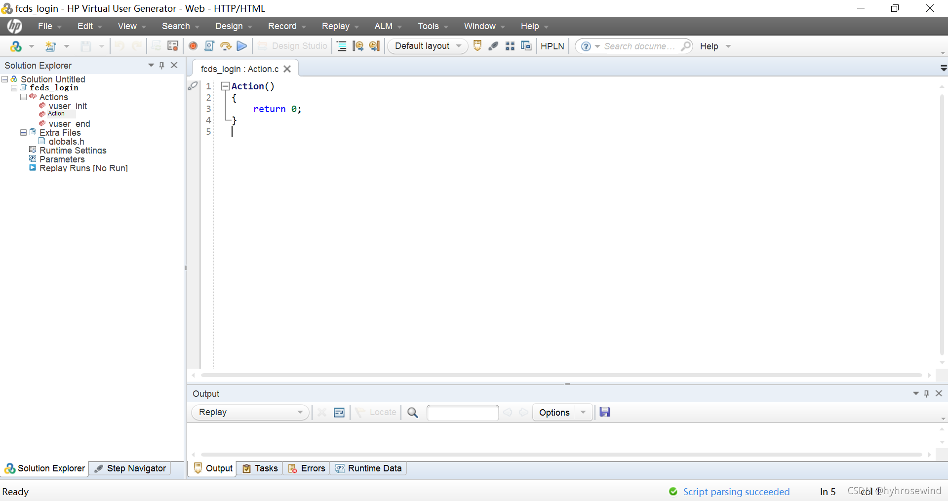The width and height of the screenshot is (948, 501).
Task: Select vuser_end in Solution Explorer
Action: 69,124
